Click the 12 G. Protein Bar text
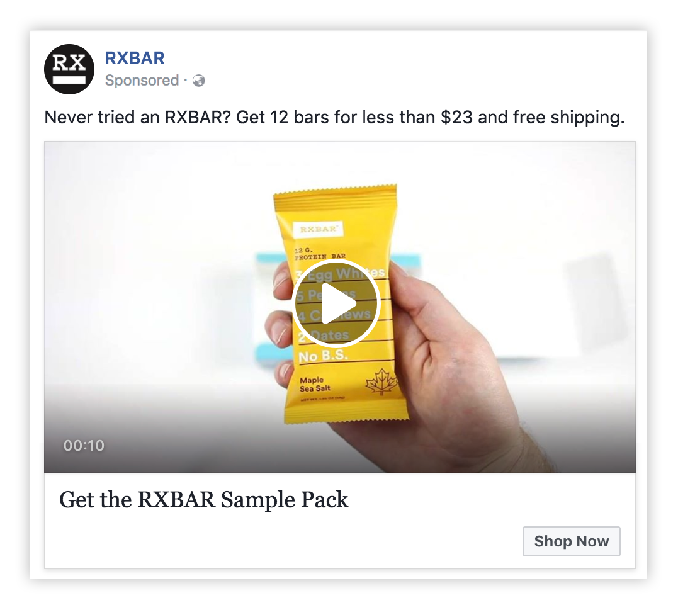Screen dimensions: 678x610 pyautogui.click(x=320, y=253)
